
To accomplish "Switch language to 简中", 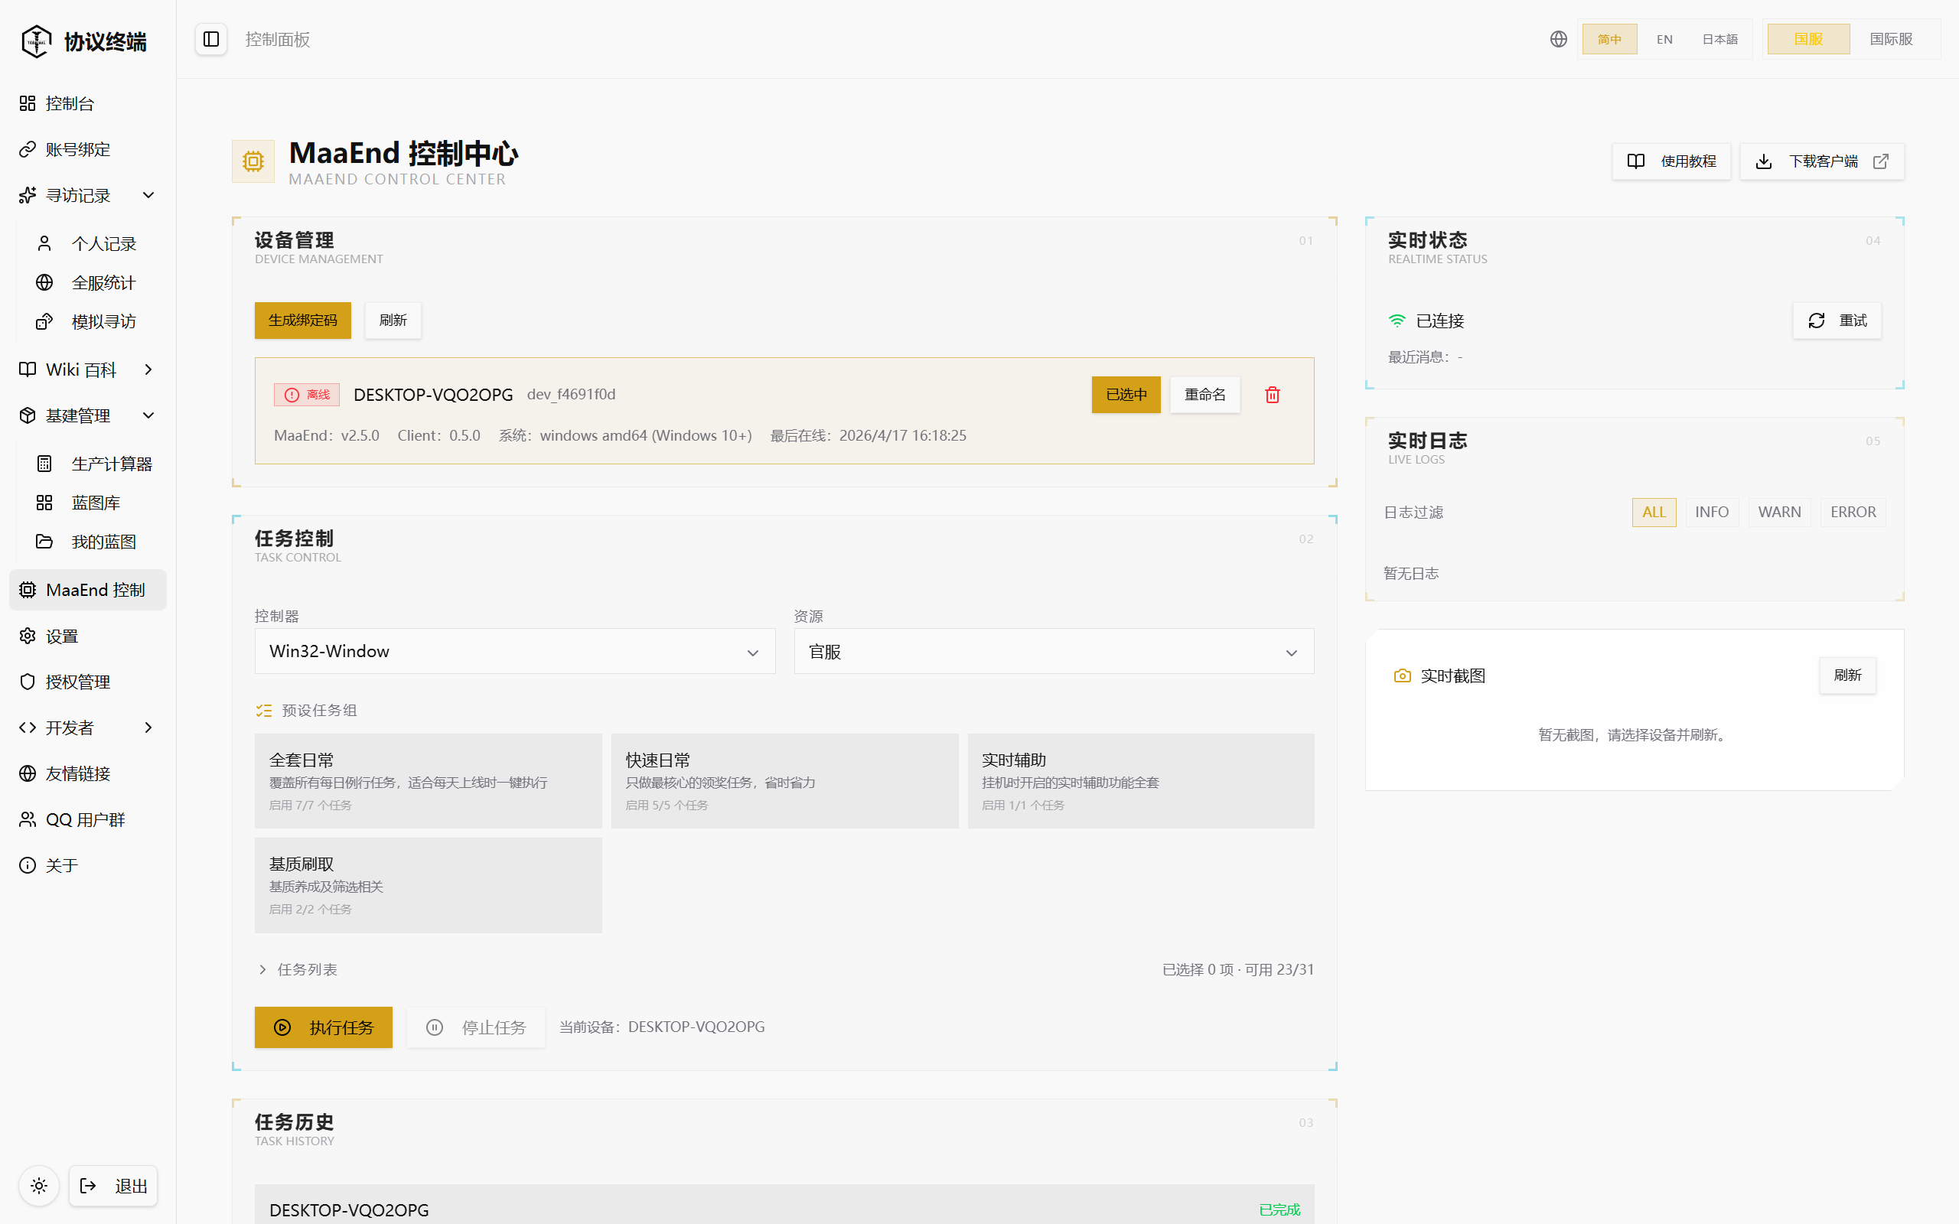I will click(1609, 39).
